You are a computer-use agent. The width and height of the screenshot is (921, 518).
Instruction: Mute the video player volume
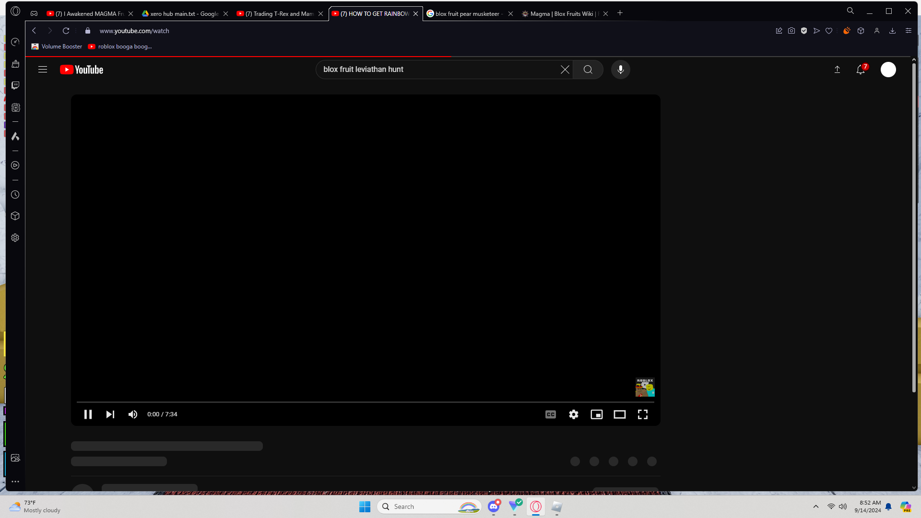click(x=133, y=414)
